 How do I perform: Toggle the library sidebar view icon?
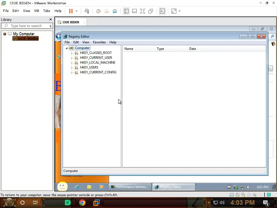[x=126, y=11]
